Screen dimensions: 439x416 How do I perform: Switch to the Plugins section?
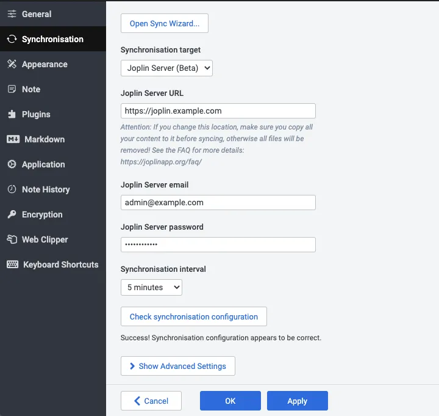click(53, 114)
